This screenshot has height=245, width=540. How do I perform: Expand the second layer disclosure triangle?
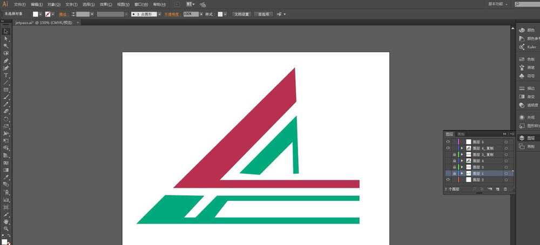point(462,148)
